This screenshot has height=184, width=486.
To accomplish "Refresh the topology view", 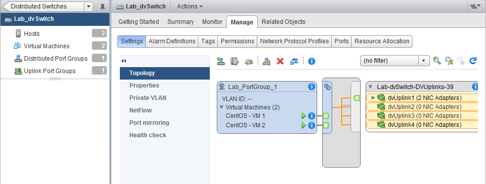I will pyautogui.click(x=473, y=61).
